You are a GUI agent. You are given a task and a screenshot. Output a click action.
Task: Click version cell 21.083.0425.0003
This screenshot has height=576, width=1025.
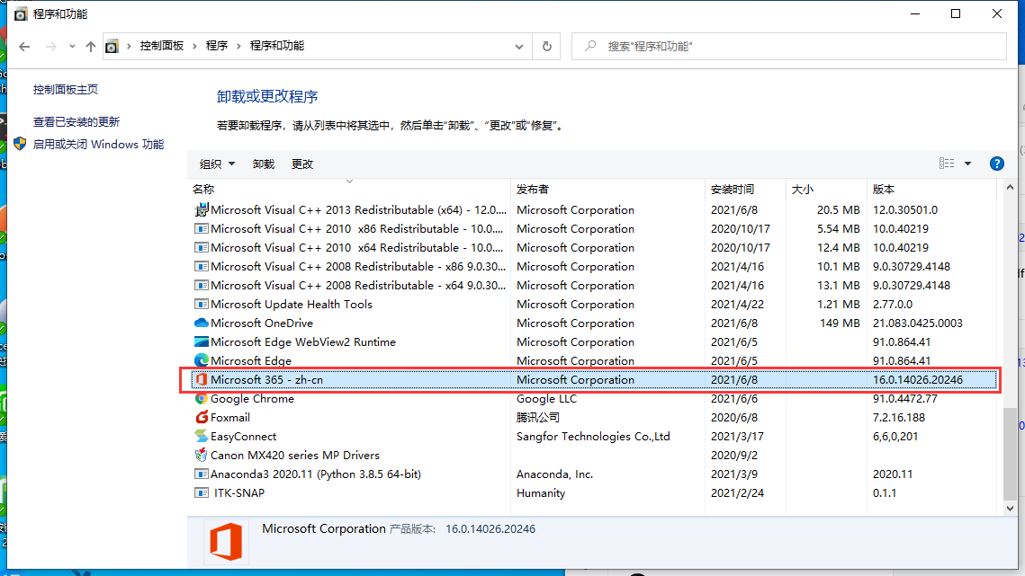pos(917,323)
